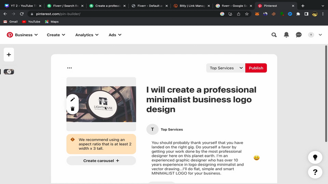
Task: Open the question mark help button
Action: pyautogui.click(x=315, y=172)
